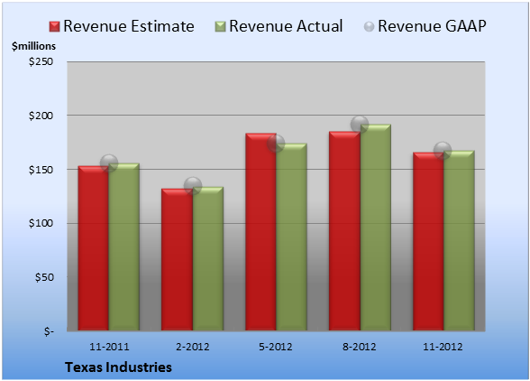Select the Revenue GAAP legend label
The width and height of the screenshot is (530, 381).
point(432,26)
